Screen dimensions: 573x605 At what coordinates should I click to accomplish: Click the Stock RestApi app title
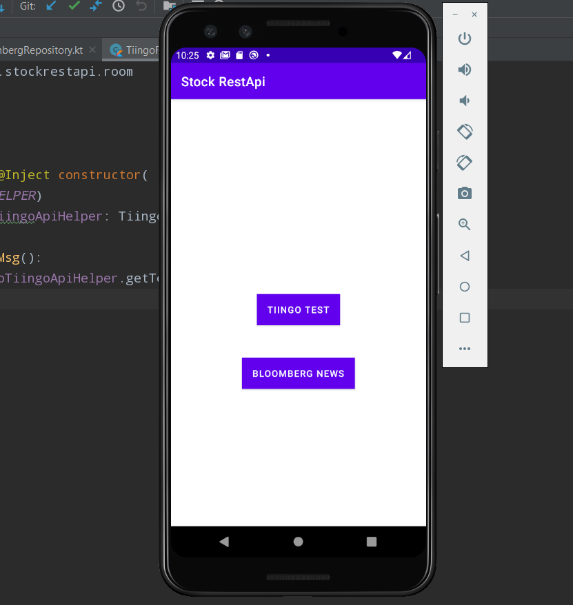click(223, 82)
